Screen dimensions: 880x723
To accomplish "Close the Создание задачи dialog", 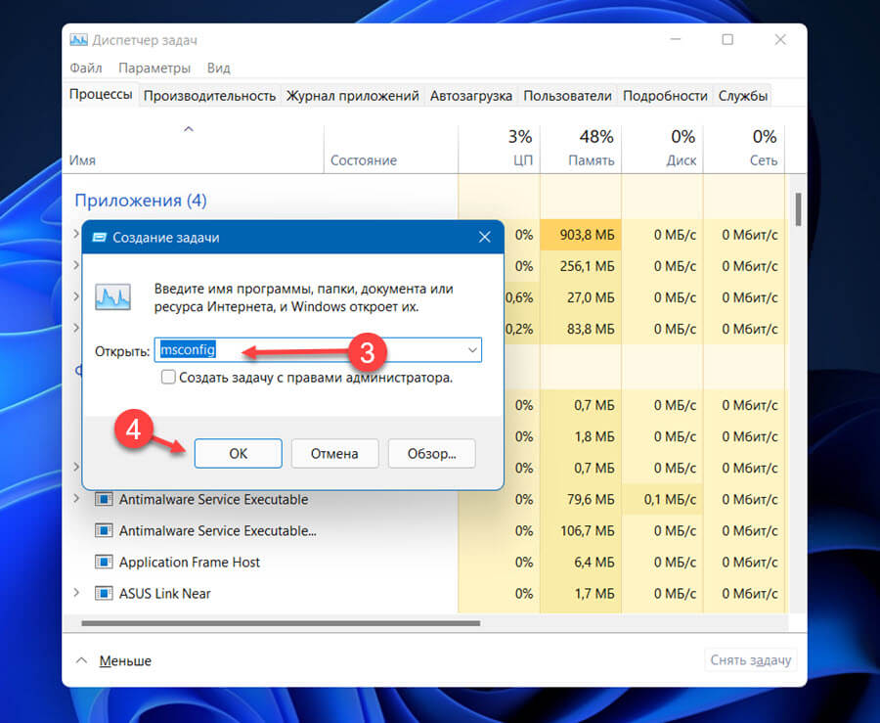I will [x=484, y=238].
